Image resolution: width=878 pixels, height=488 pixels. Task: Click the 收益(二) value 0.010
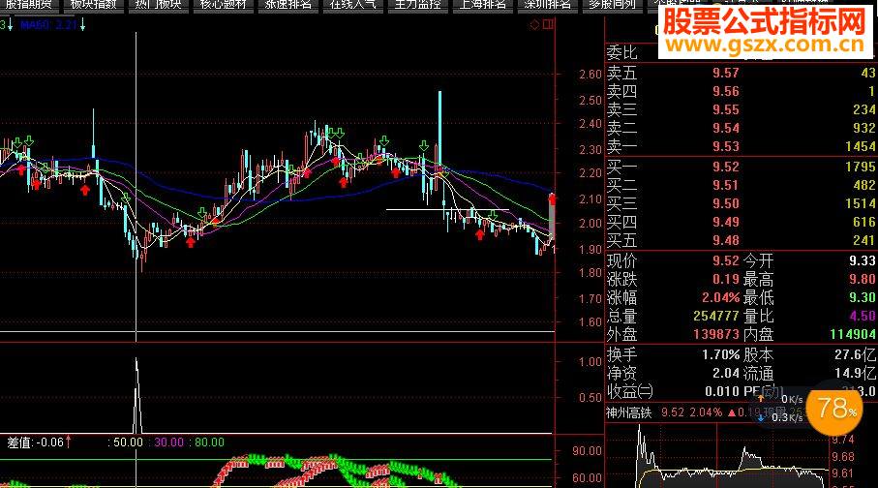(722, 392)
